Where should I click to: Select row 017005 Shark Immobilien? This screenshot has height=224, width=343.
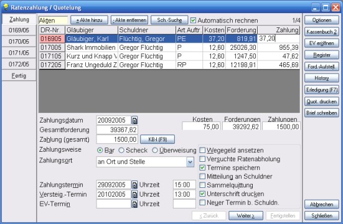[x=169, y=47]
